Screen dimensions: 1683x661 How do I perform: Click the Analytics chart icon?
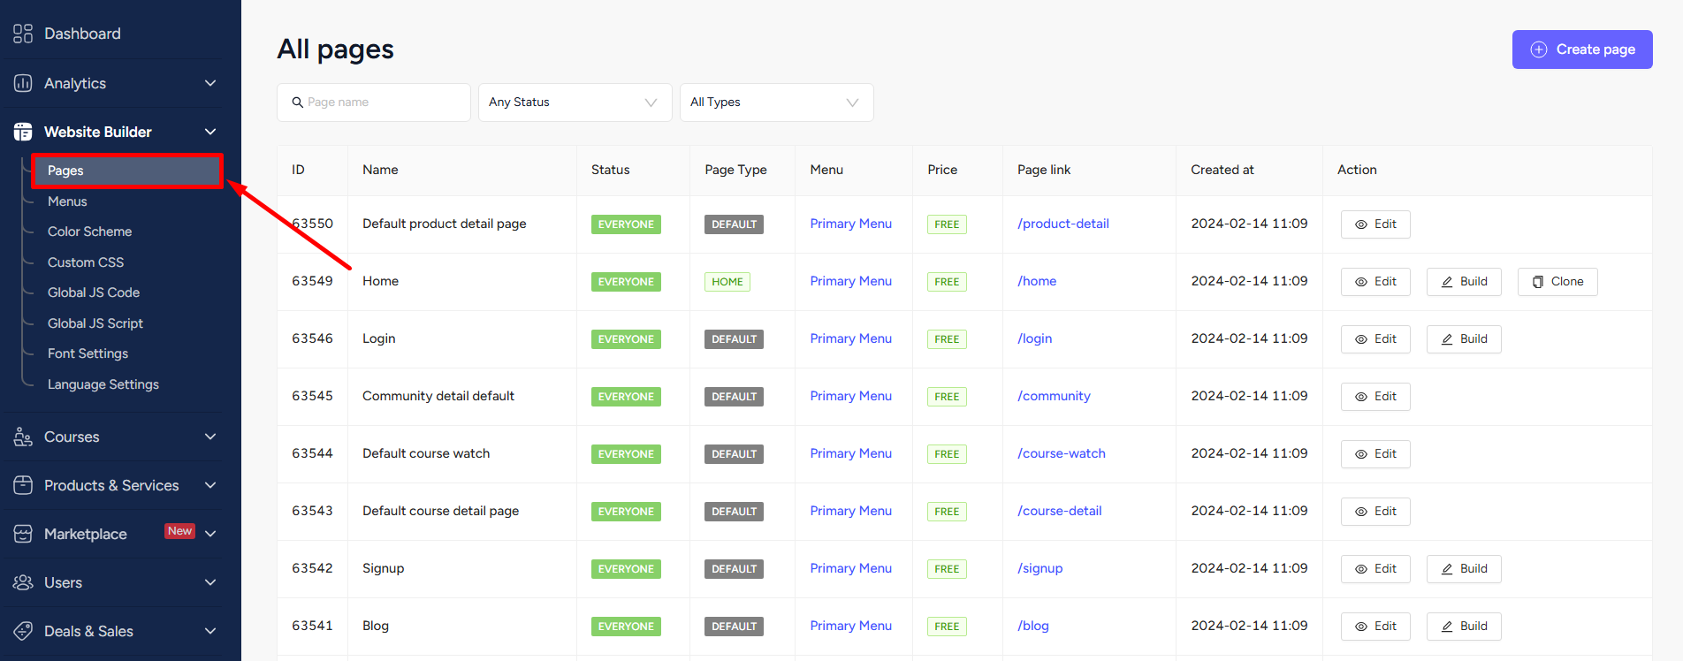(x=23, y=83)
